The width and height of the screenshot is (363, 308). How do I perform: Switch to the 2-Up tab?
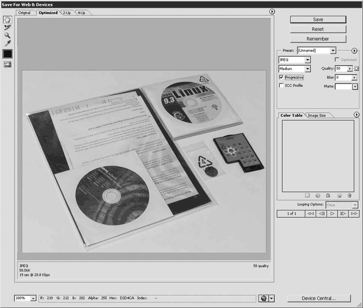point(66,12)
